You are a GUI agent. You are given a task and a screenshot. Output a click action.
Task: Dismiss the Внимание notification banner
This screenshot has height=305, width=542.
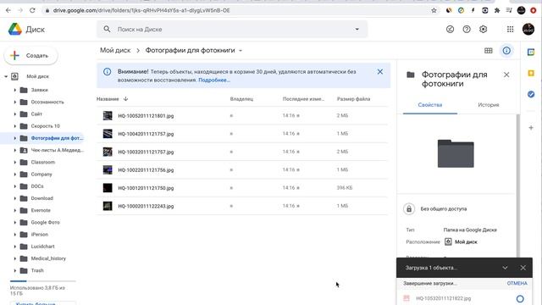[x=380, y=71]
